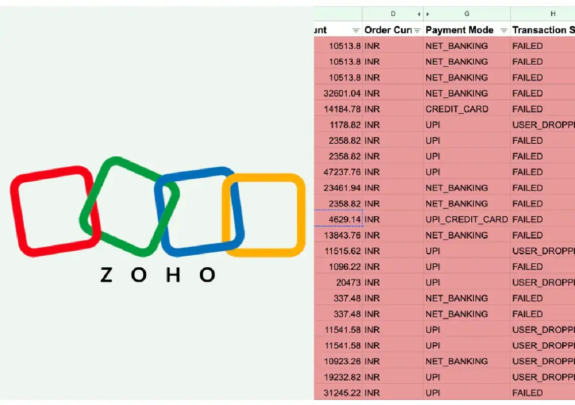Select column H header
Screen dimensions: 575x405
pyautogui.click(x=543, y=14)
